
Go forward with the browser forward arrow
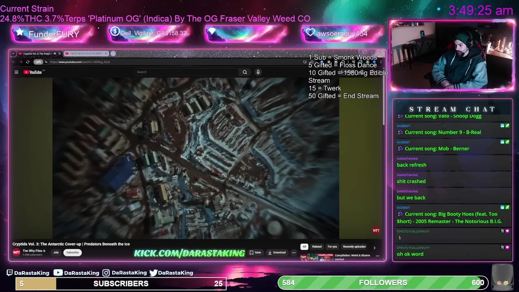(x=21, y=62)
